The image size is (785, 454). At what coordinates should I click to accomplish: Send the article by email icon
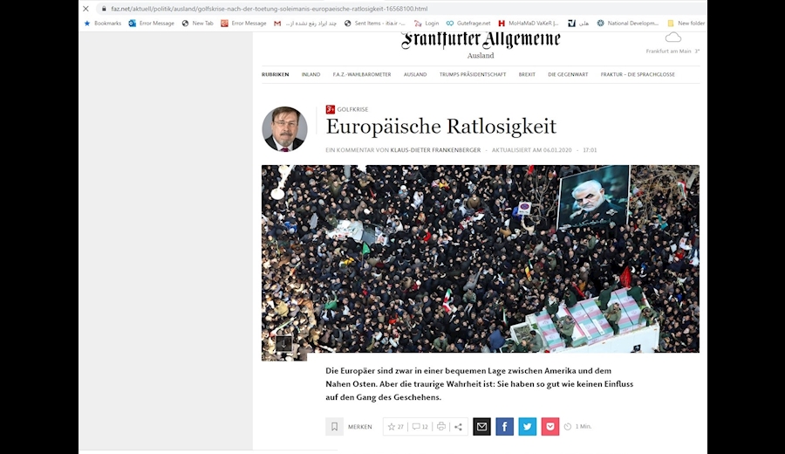(481, 426)
